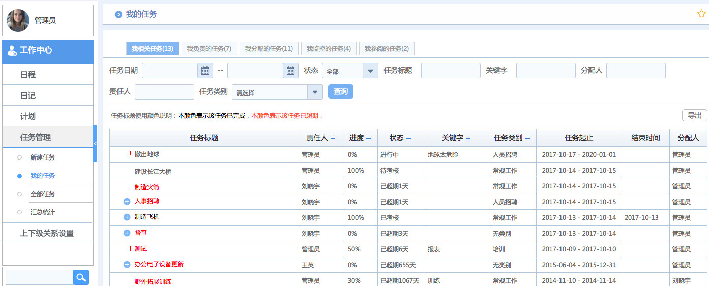Open 上下级关系设置 in the sidebar
709x286 pixels.
pyautogui.click(x=48, y=233)
